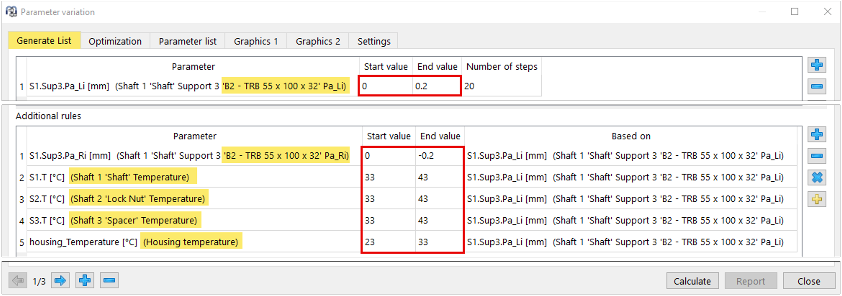Click the bottom minus icon to delete the page
842x296 pixels.
click(109, 280)
